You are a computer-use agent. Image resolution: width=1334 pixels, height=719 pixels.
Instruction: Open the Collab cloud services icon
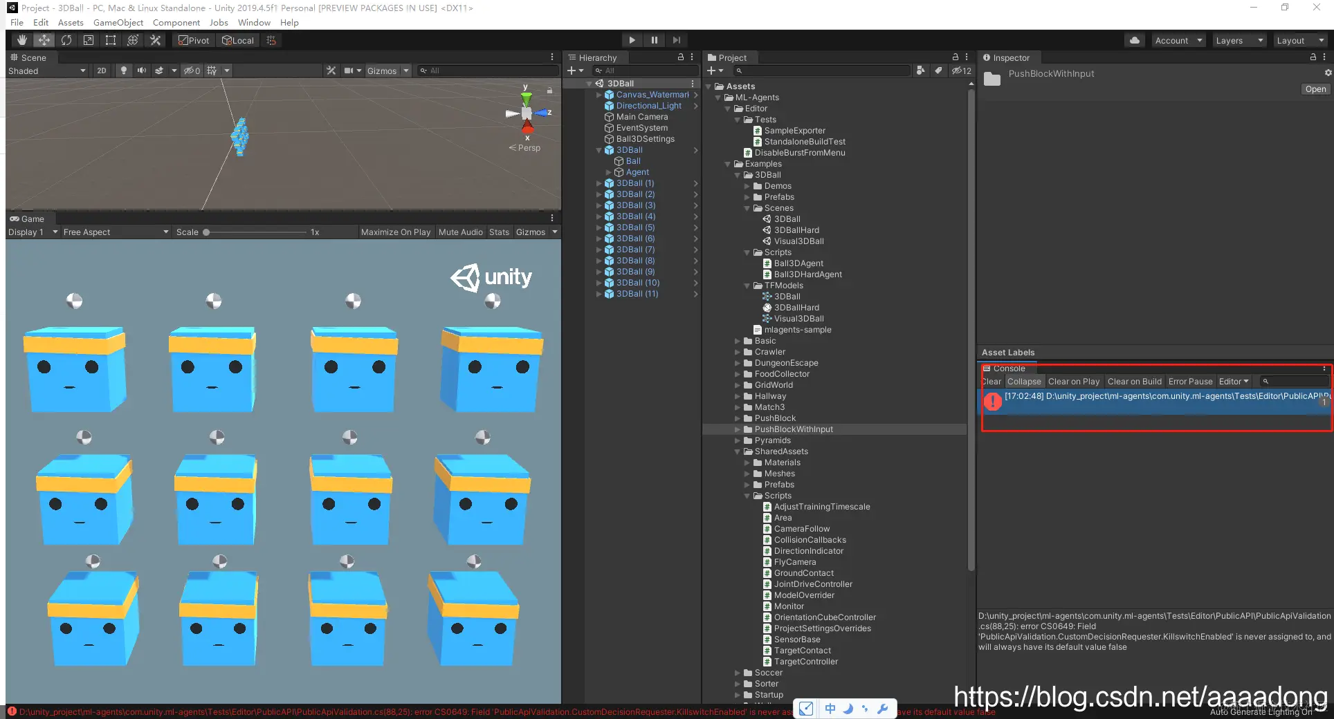point(1135,40)
